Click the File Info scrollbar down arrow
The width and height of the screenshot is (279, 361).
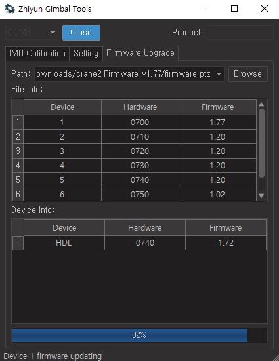(261, 196)
